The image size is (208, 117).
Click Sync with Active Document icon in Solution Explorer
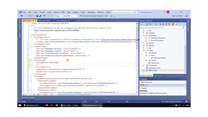(160, 24)
